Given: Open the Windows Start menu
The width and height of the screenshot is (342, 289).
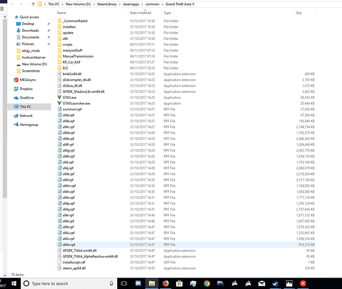Looking at the screenshot, I should click(x=14, y=284).
